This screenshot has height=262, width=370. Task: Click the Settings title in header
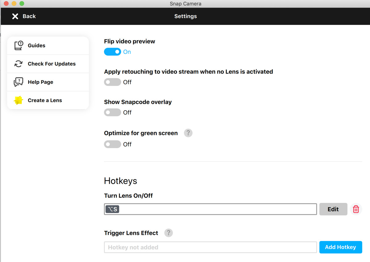(186, 16)
